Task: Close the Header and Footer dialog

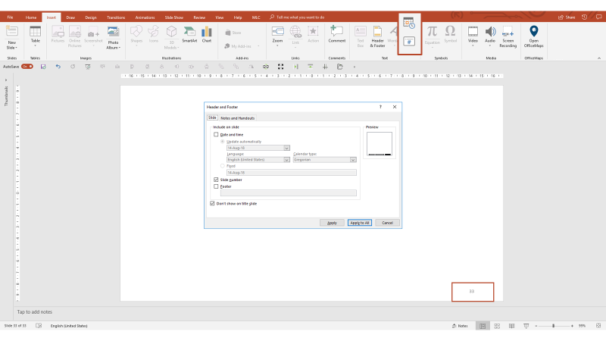Action: 395,107
